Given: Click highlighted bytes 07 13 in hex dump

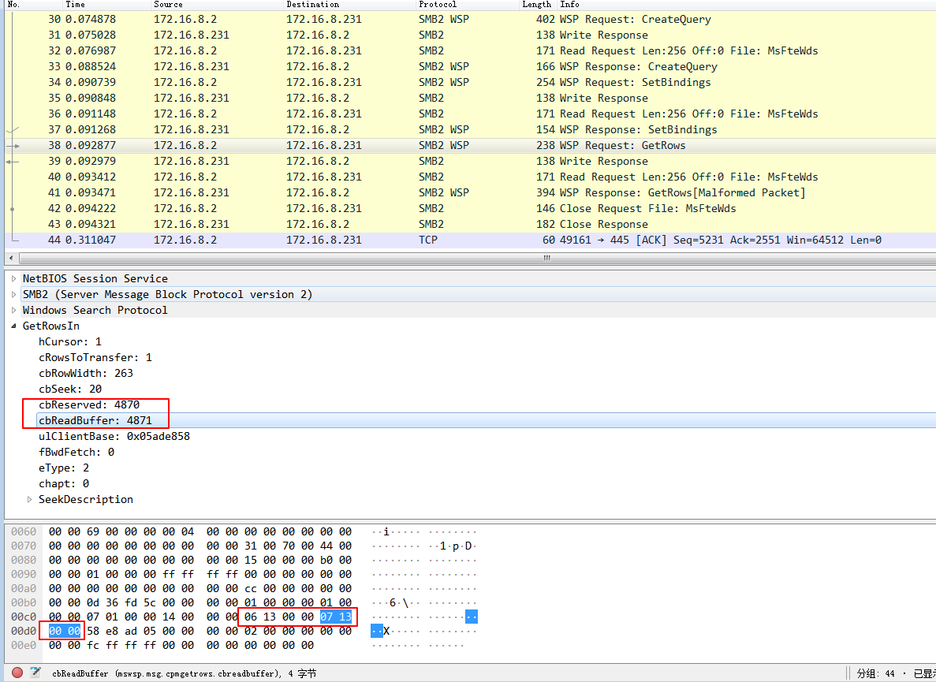Looking at the screenshot, I should tap(336, 617).
